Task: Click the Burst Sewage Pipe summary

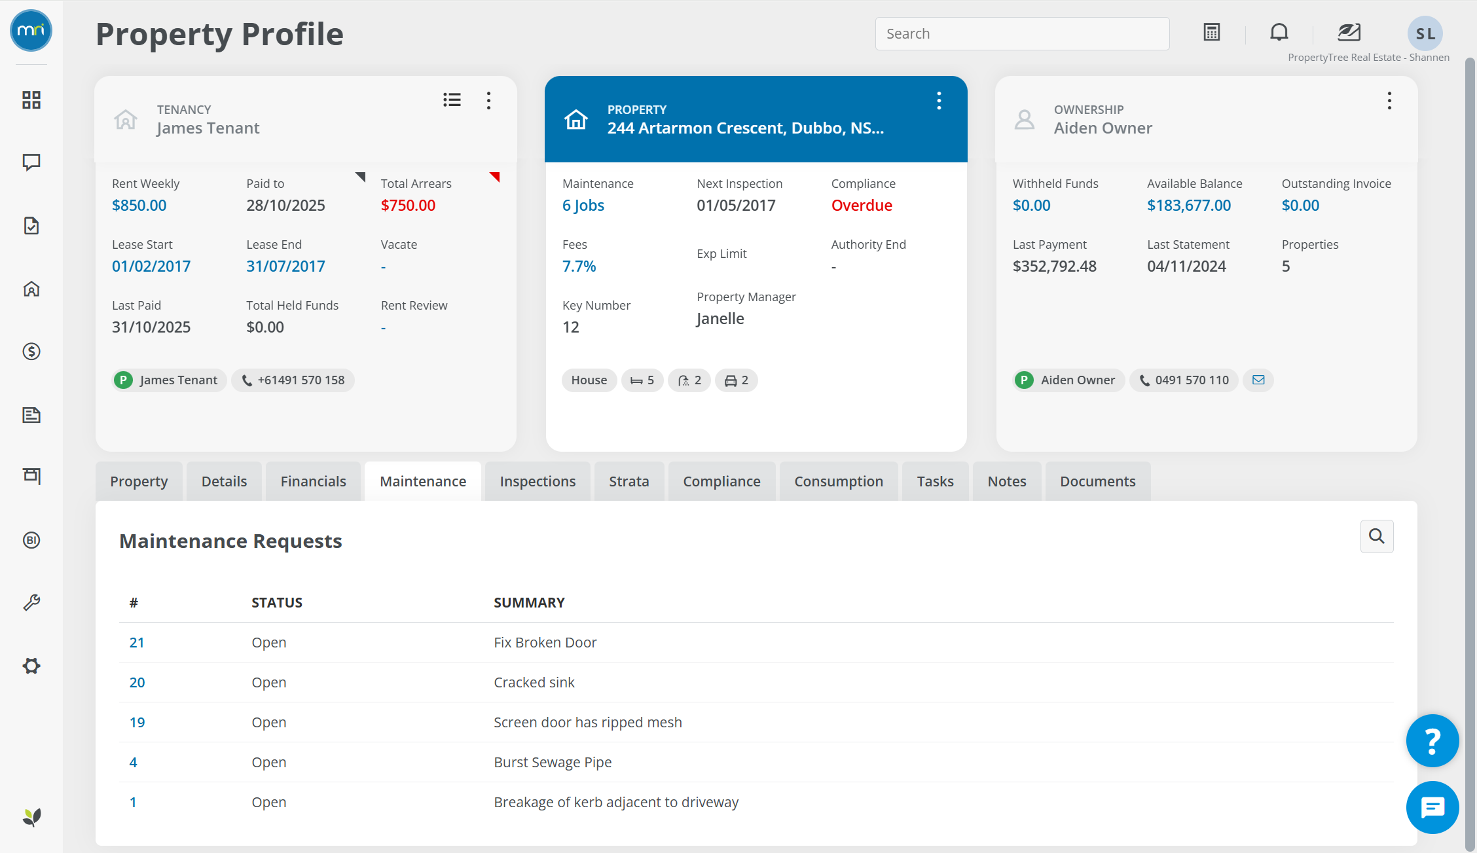Action: 553,762
